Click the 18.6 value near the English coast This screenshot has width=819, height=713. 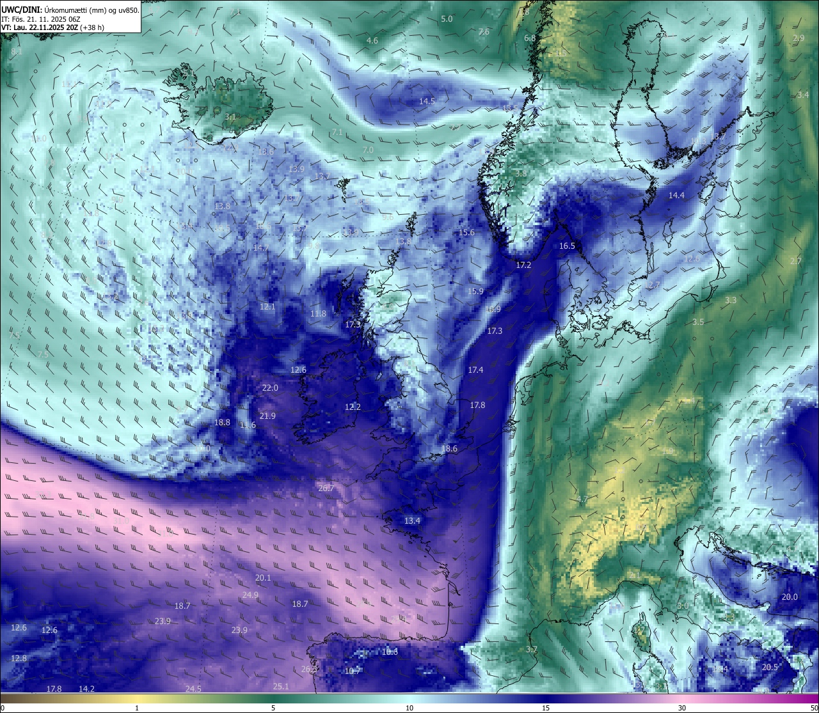(x=449, y=449)
